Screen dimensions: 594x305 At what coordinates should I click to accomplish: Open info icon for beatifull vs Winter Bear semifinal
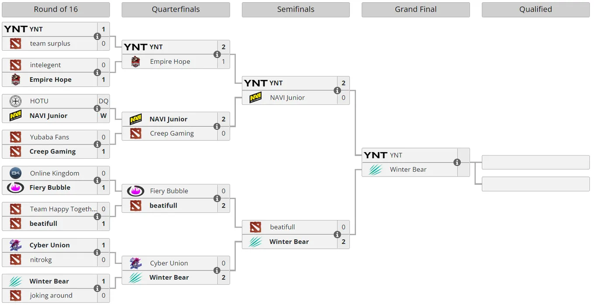click(x=337, y=235)
